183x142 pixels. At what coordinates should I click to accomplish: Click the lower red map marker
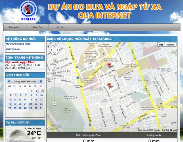(109, 85)
